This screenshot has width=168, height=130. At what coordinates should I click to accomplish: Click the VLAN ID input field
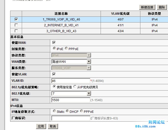coord(71,81)
